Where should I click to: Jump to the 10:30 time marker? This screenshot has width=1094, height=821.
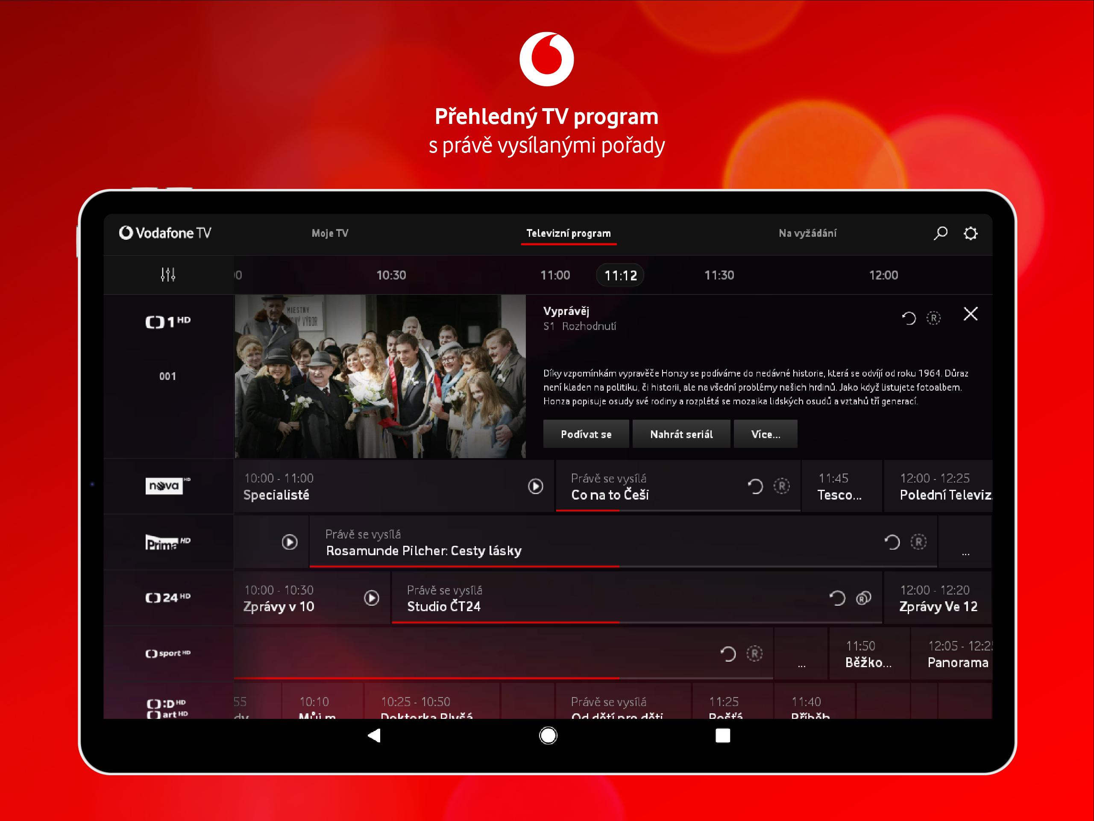coord(391,275)
